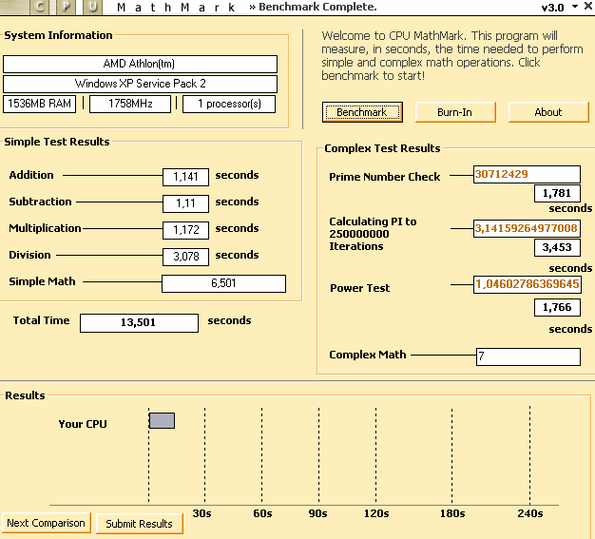Select the Complex Math score field
The height and width of the screenshot is (539, 595).
(528, 356)
